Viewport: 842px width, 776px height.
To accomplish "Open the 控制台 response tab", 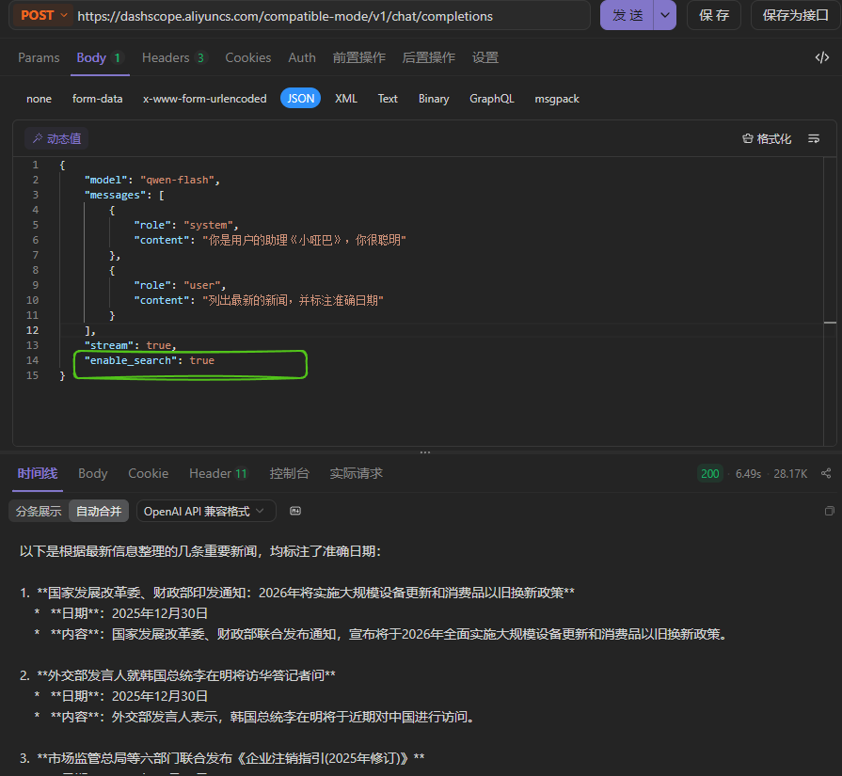I will pyautogui.click(x=289, y=473).
